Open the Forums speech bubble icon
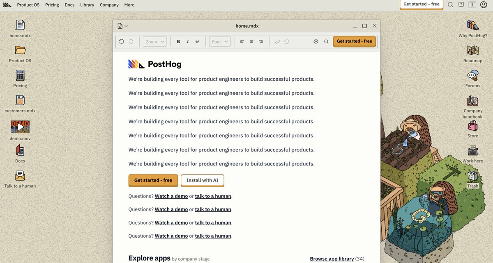493x263 pixels. (x=473, y=76)
